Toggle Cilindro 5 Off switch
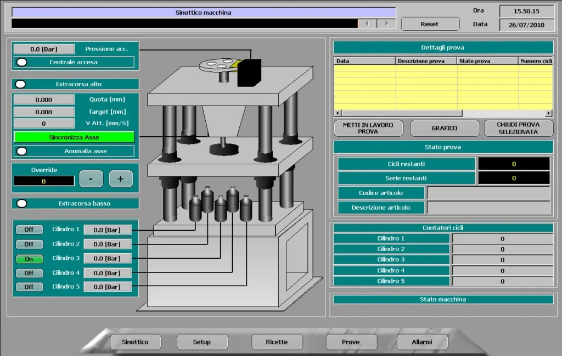 (29, 287)
